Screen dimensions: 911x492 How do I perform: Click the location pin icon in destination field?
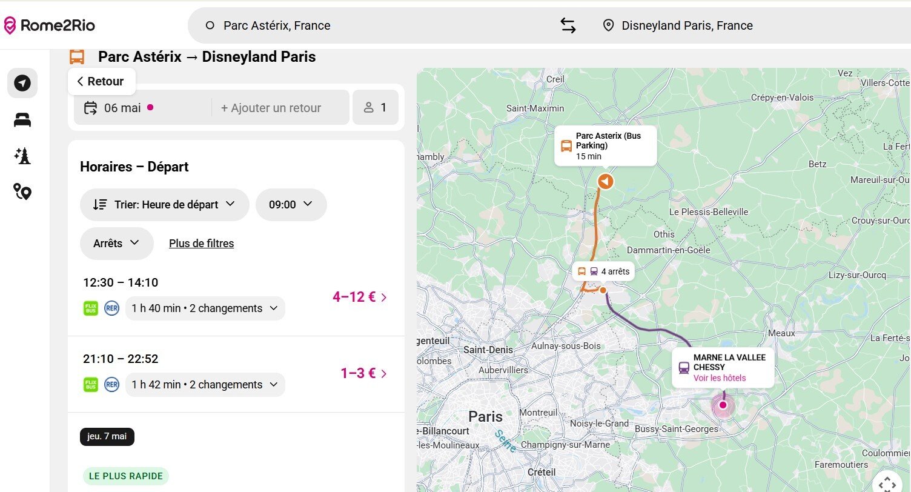609,25
